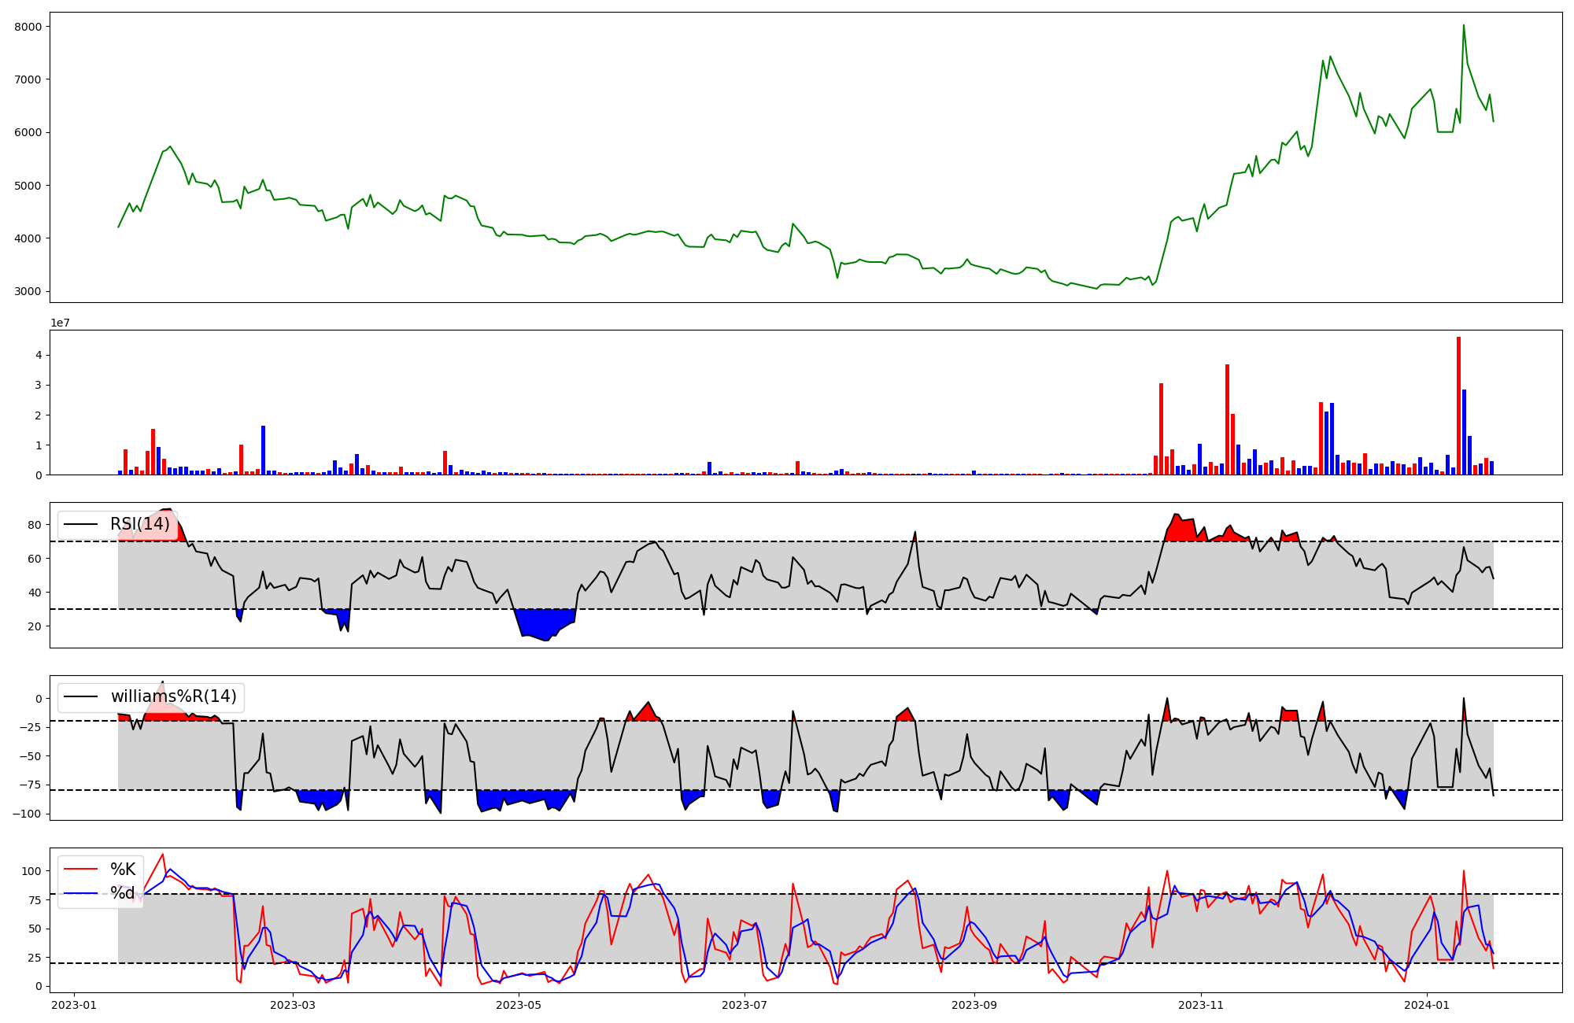This screenshot has height=1023, width=1574.
Task: Click the 6000 price axis label
Action: pos(28,132)
